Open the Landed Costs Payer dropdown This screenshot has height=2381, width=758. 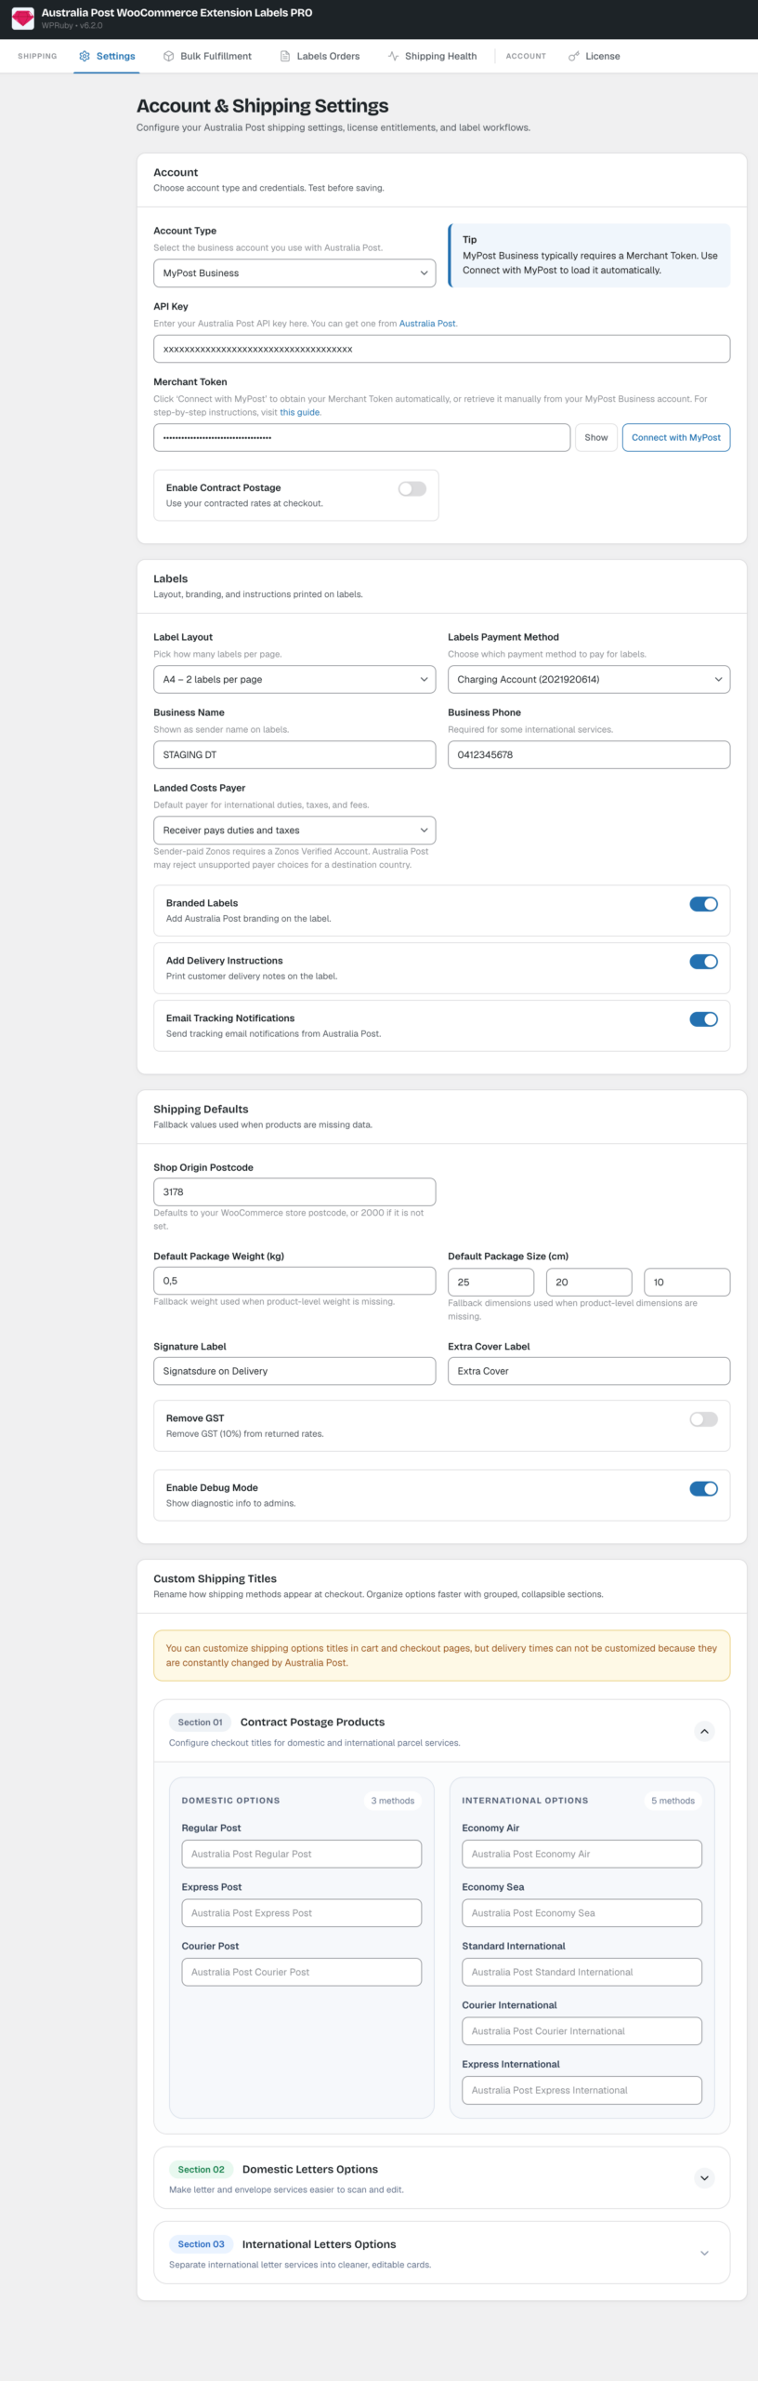pos(294,831)
